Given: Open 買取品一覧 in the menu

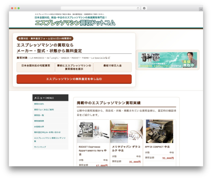Looking at the screenshot, I should [x=39, y=115].
